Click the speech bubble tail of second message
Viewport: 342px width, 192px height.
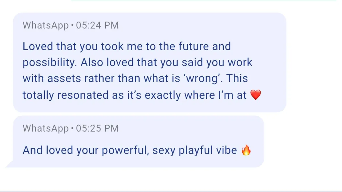pyautogui.click(x=9, y=164)
